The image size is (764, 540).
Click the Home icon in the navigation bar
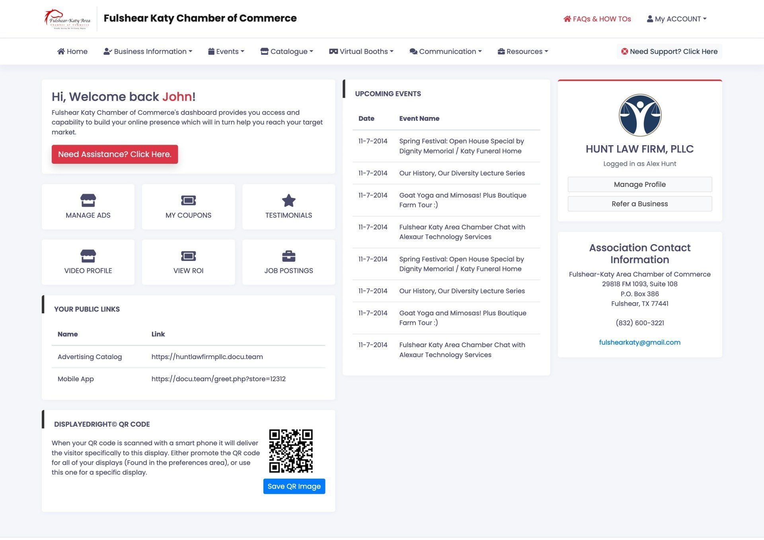(x=61, y=51)
